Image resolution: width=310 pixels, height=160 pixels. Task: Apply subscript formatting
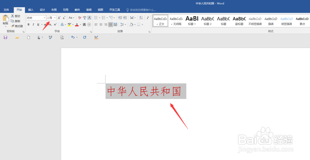coord(51,24)
